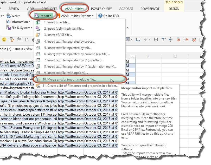Click the icon beside item 6 csv file
The height and width of the screenshot is (165, 211).
pos(38,54)
